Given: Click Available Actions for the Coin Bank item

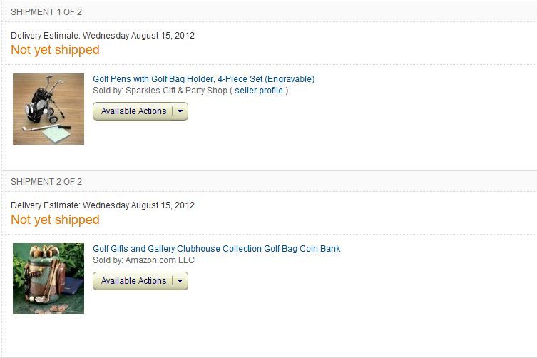Looking at the screenshot, I should point(133,281).
